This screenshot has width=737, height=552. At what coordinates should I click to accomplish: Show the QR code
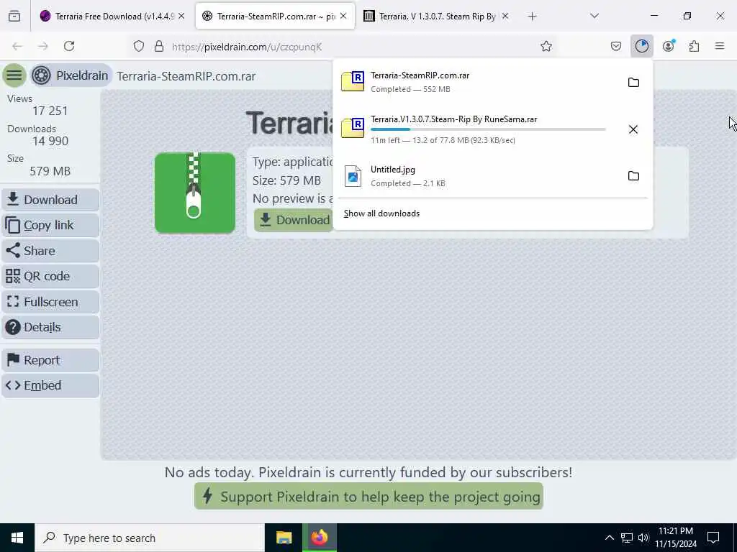click(x=50, y=276)
